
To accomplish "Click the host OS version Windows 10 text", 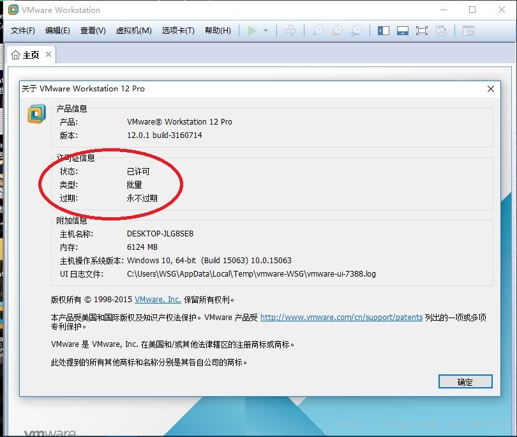I will 209,261.
